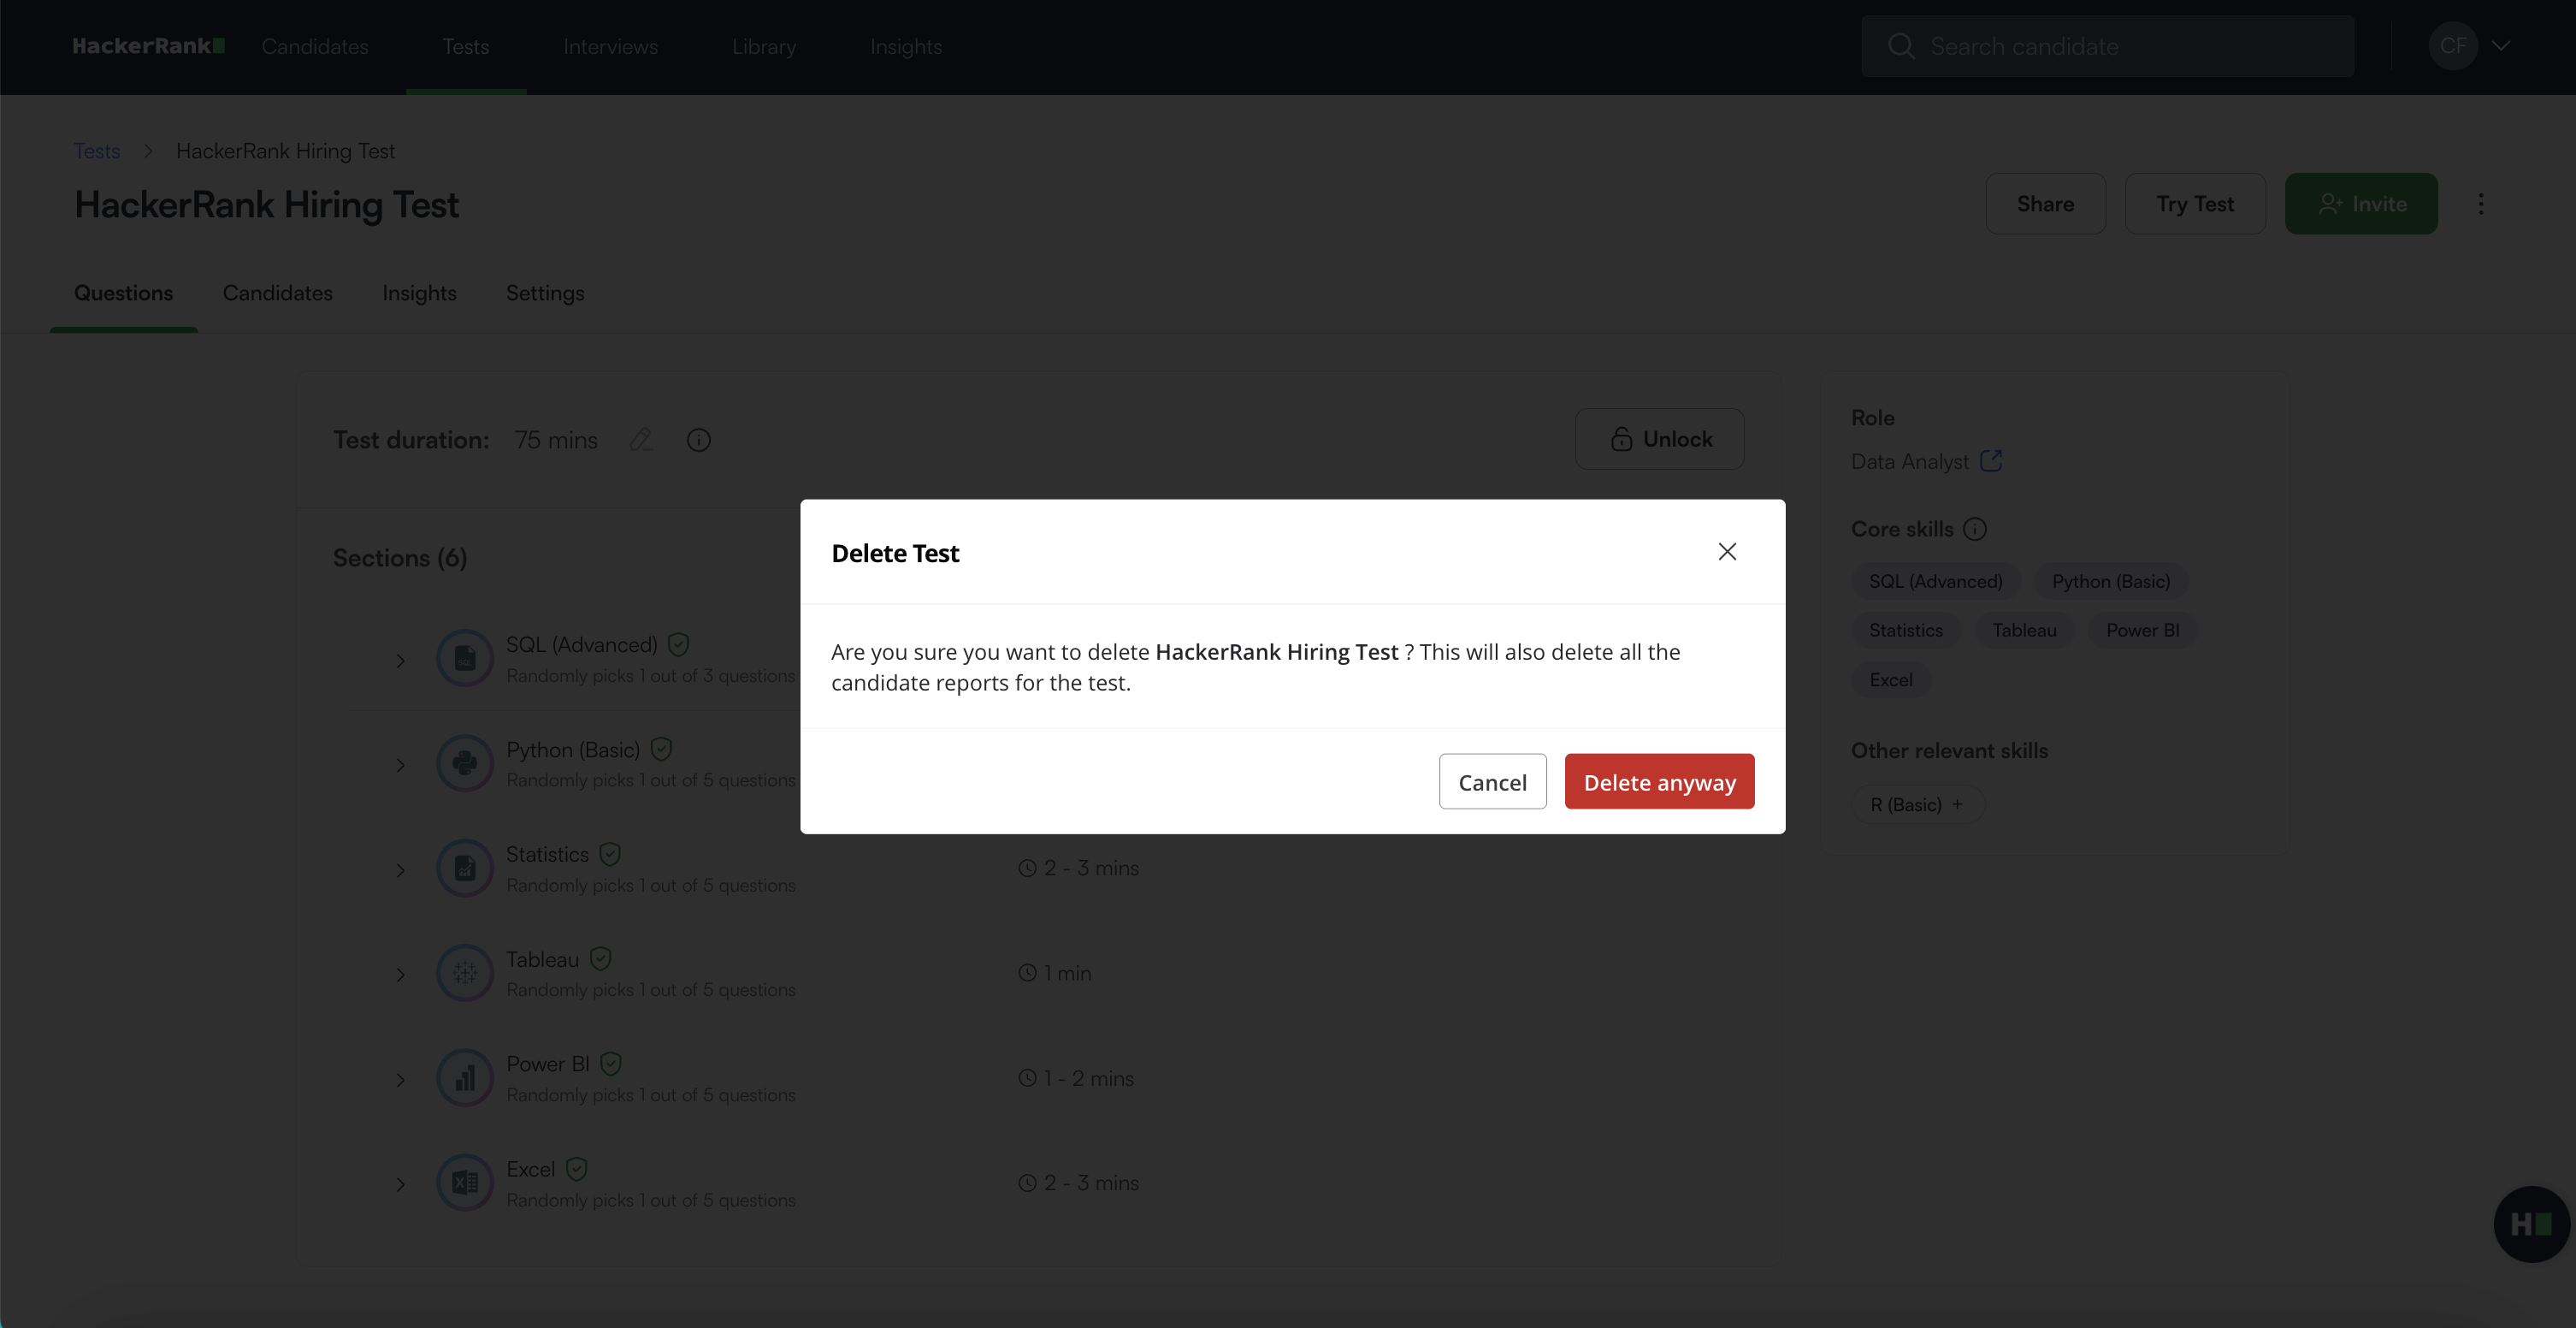Click the Search candidate input field
The height and width of the screenshot is (1328, 2576).
pyautogui.click(x=2107, y=46)
